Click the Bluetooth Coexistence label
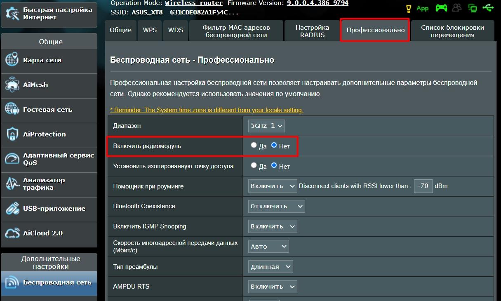This screenshot has width=501, height=301. (x=144, y=206)
